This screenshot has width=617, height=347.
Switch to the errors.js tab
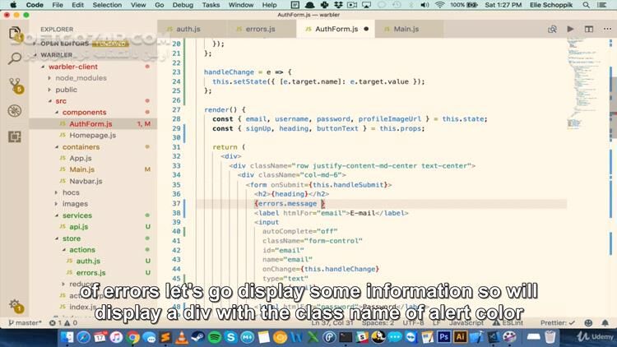click(259, 29)
